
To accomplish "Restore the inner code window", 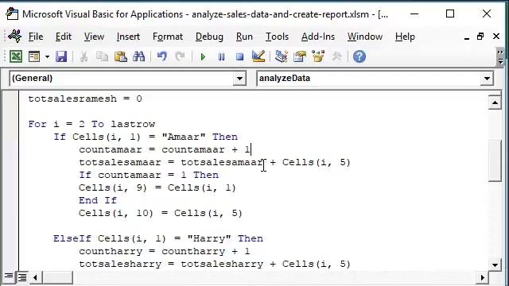I will [480, 37].
